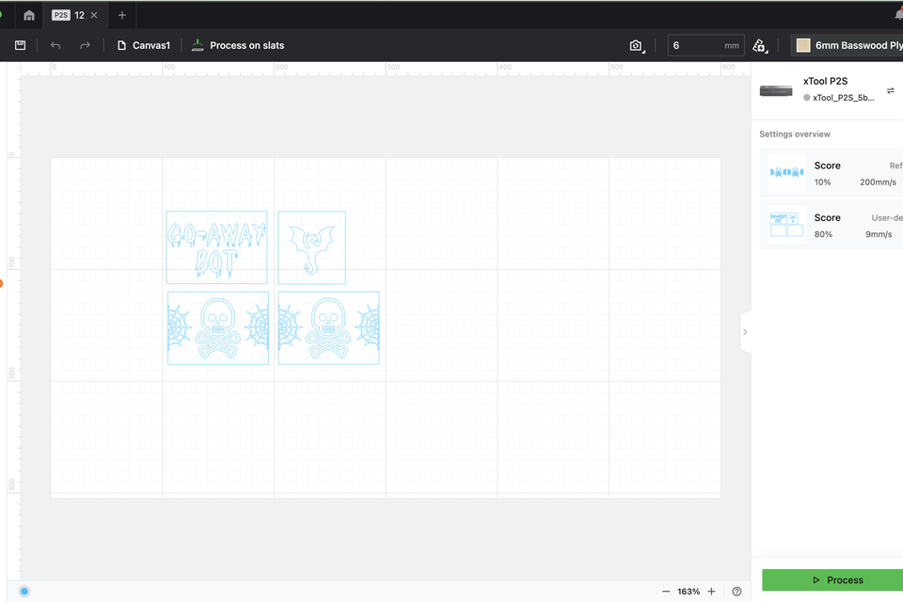Zoom in with the plus button

pos(712,592)
